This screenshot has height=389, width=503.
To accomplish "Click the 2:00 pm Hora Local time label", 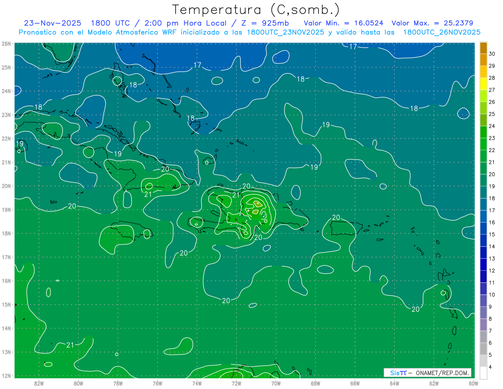I will coord(176,23).
